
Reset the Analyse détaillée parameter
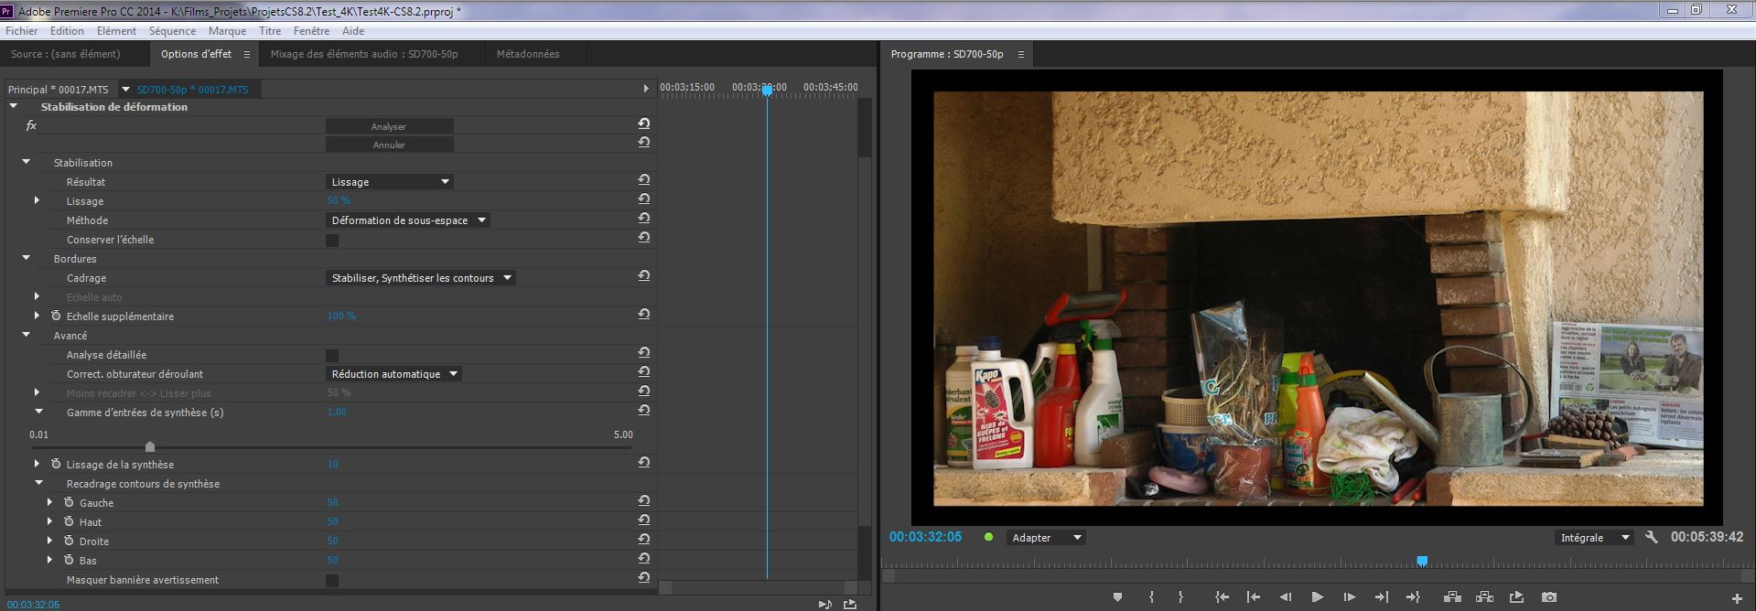644,353
